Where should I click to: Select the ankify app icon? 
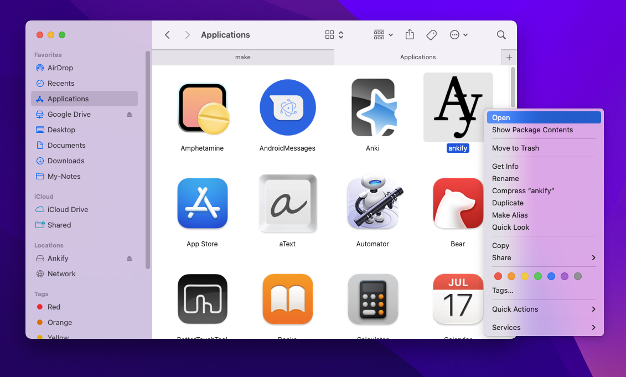458,107
